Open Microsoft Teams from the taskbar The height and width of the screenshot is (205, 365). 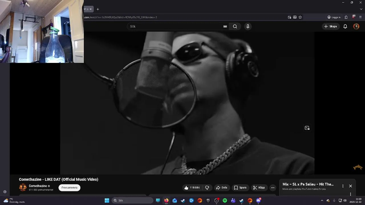(233, 200)
